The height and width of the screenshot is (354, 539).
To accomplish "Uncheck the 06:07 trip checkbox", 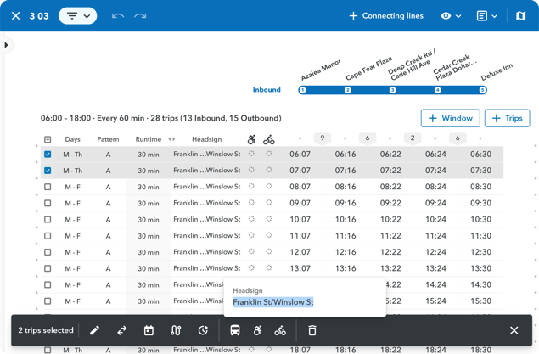I will [x=48, y=155].
